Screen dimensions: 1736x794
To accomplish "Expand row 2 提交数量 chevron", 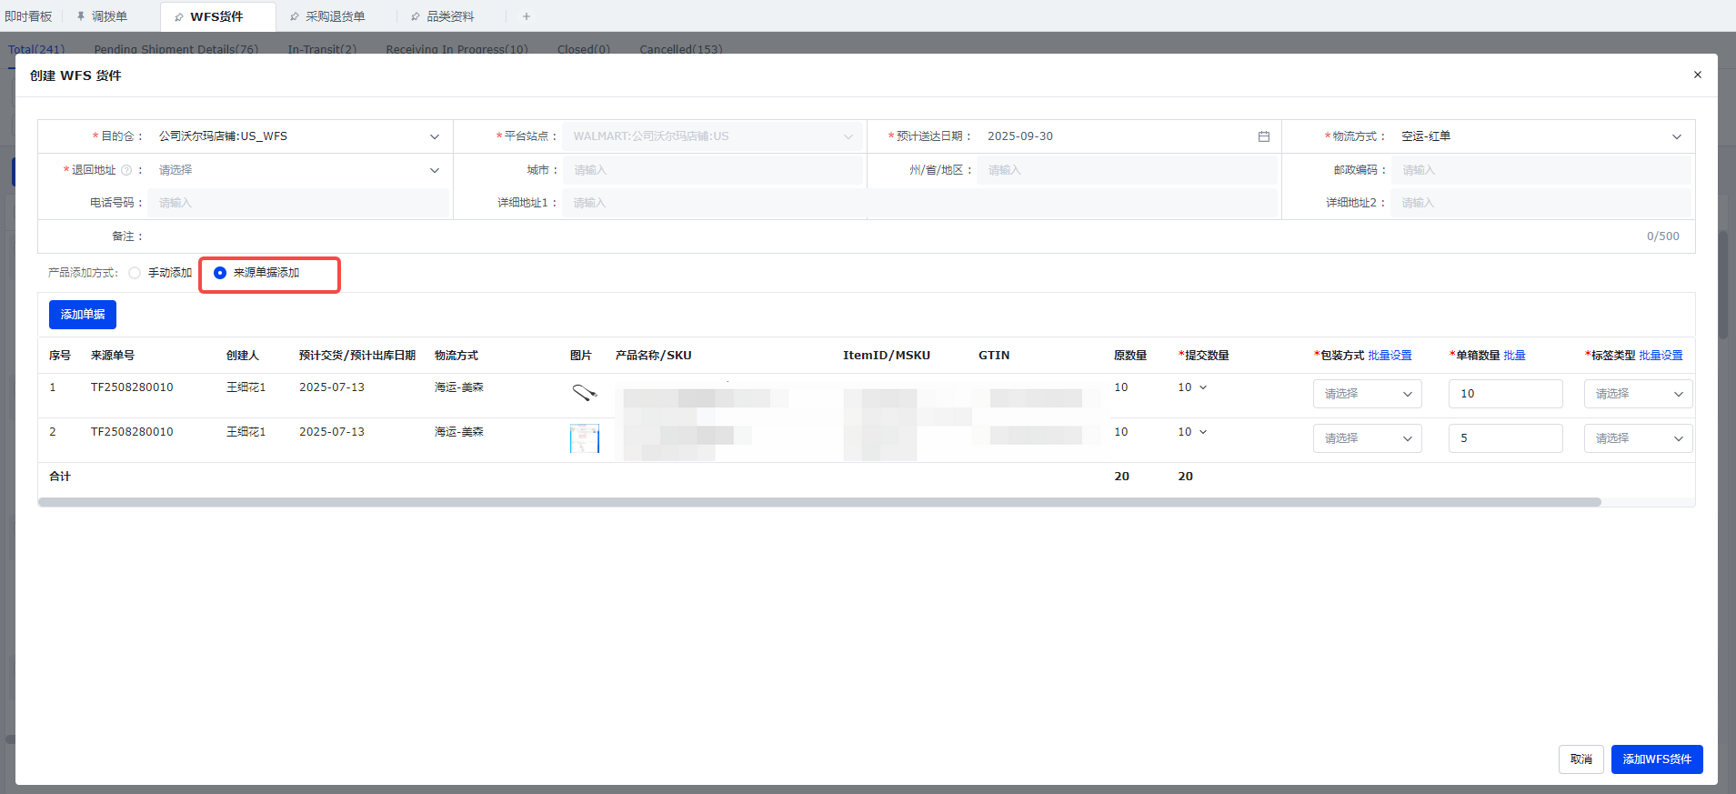I will click(1203, 432).
